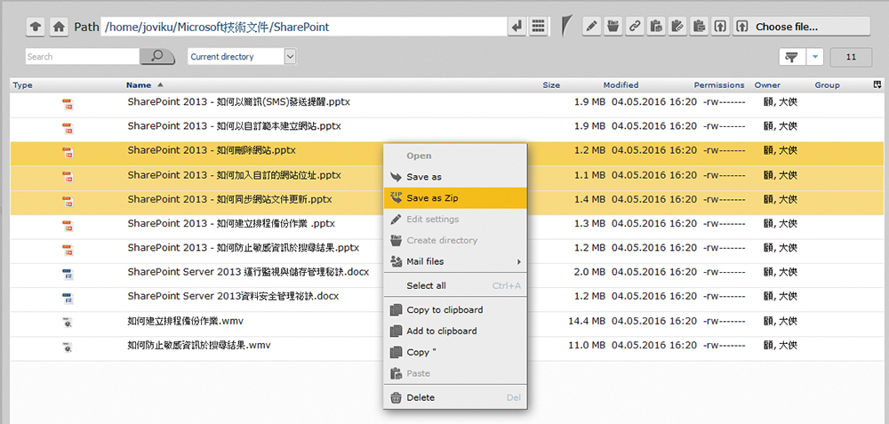
Task: Click the video icon of 如何建立排程備份作業.wmv
Action: tap(68, 323)
